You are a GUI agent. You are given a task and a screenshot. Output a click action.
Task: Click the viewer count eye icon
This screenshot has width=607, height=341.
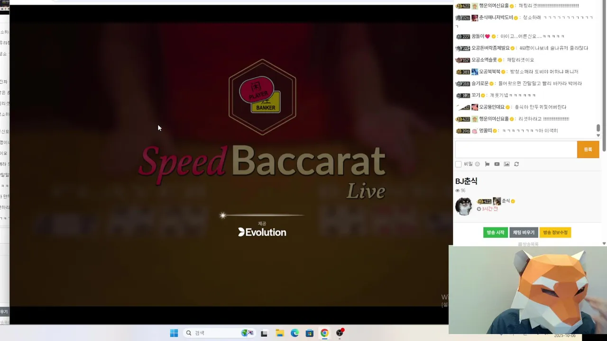tap(458, 190)
